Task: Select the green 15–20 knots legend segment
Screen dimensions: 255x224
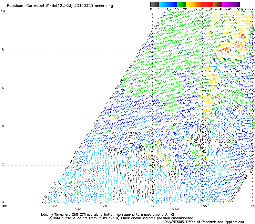Action: tap(181, 4)
